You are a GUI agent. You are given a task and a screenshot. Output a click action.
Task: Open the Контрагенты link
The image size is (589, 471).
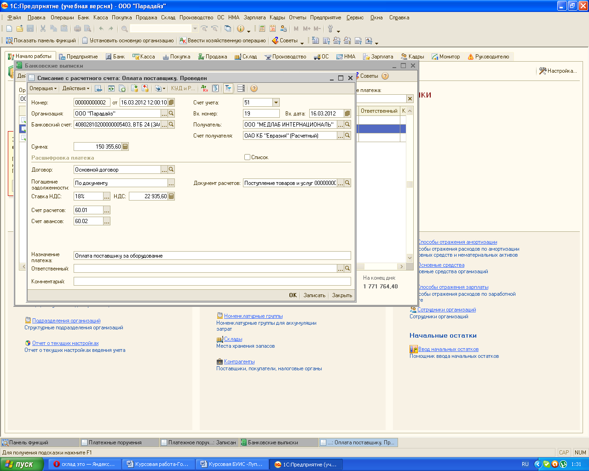coord(239,362)
